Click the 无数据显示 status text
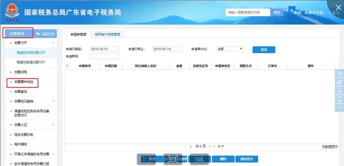Image resolution: width=344 pixels, height=166 pixels. pos(330,147)
